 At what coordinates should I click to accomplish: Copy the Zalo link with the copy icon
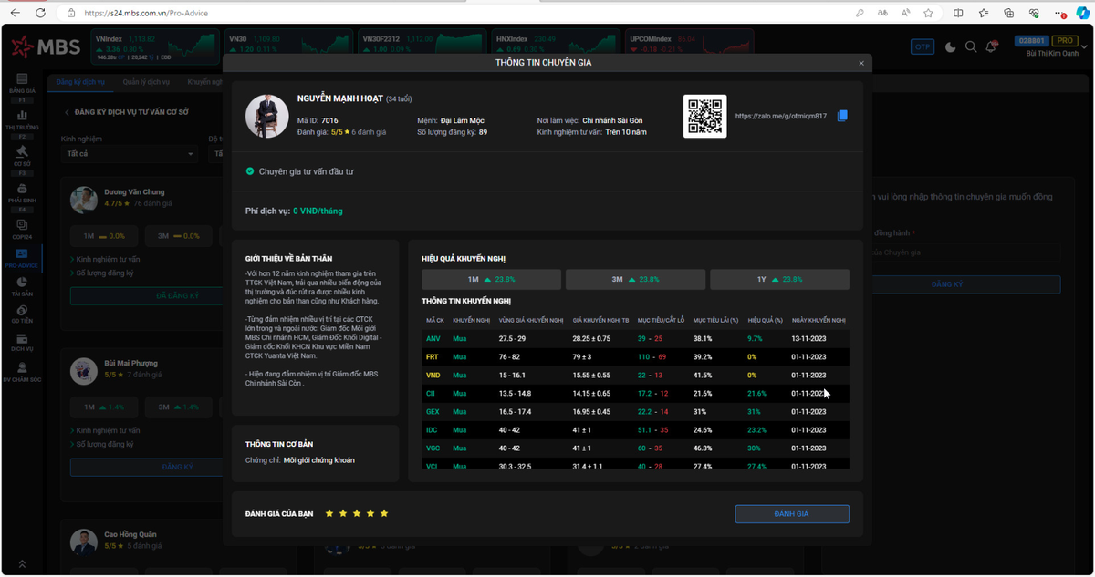[x=842, y=116]
